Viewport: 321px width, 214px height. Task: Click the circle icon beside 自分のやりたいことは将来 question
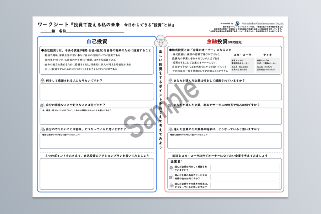tap(42, 129)
